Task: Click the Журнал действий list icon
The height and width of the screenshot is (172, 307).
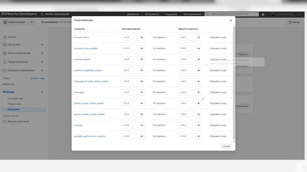Action: [4, 121]
